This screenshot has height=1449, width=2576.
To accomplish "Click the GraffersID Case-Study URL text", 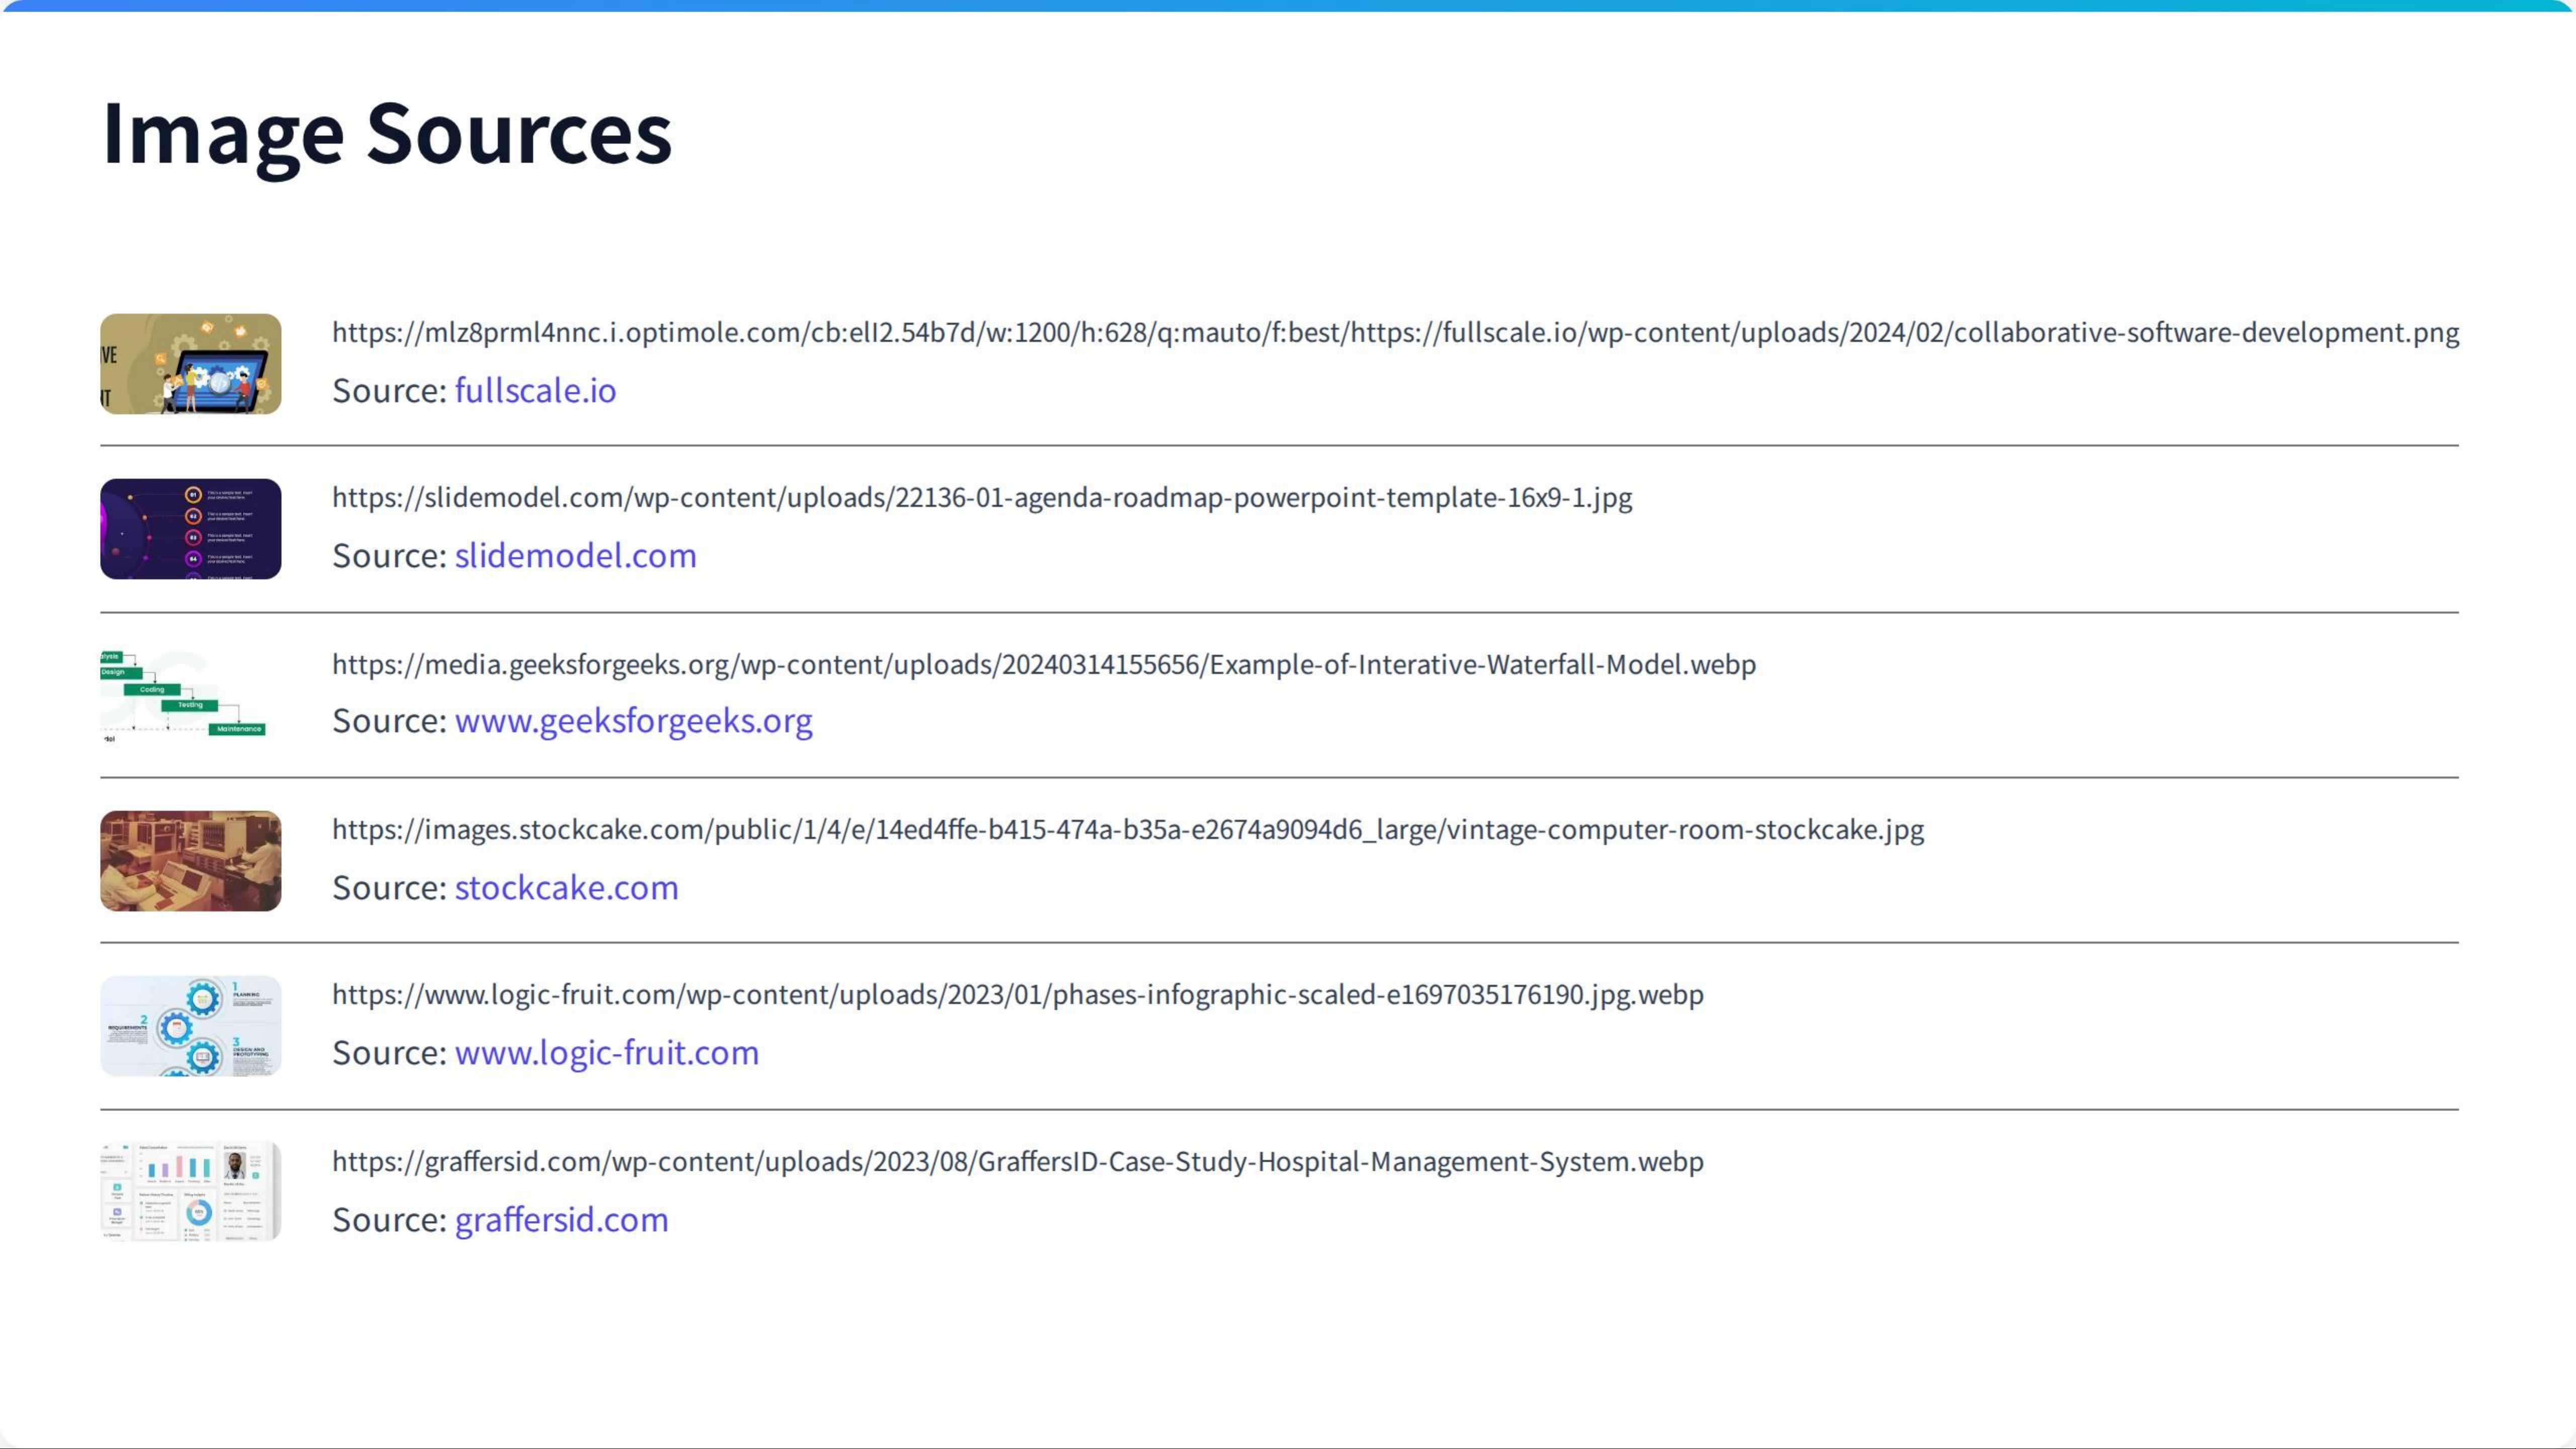I will pyautogui.click(x=1017, y=1161).
